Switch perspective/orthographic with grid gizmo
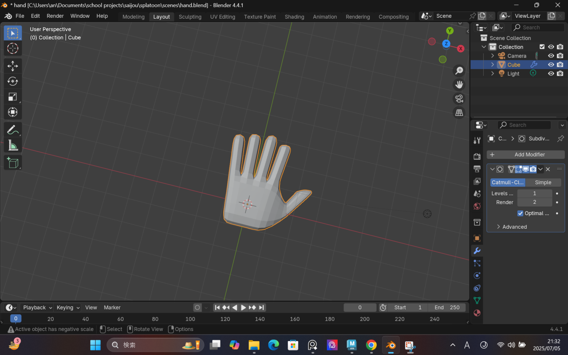 tap(459, 113)
